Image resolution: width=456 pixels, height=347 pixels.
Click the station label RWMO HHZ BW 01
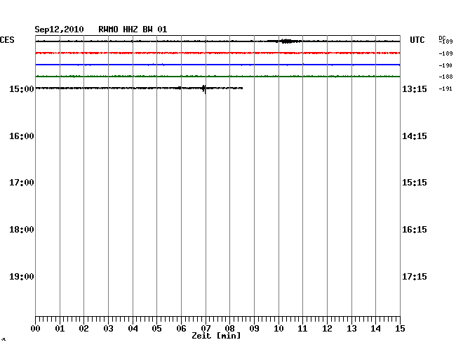[133, 30]
